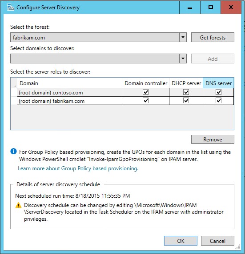Viewport: 245px width, 254px height.
Task: Close the Configure Server Discovery dialog
Action: tap(231, 8)
